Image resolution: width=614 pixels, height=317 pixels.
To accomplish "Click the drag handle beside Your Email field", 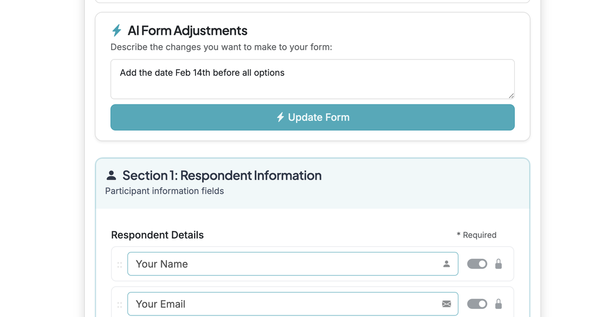I will coord(119,304).
